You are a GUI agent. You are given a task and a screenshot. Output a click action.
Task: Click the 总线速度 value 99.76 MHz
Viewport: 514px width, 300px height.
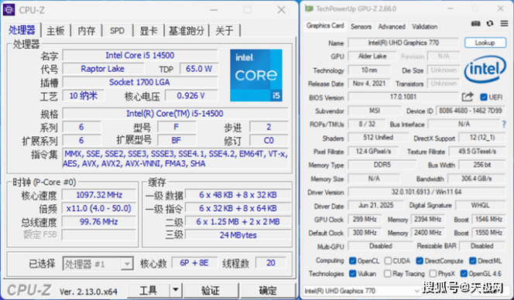pyautogui.click(x=99, y=222)
